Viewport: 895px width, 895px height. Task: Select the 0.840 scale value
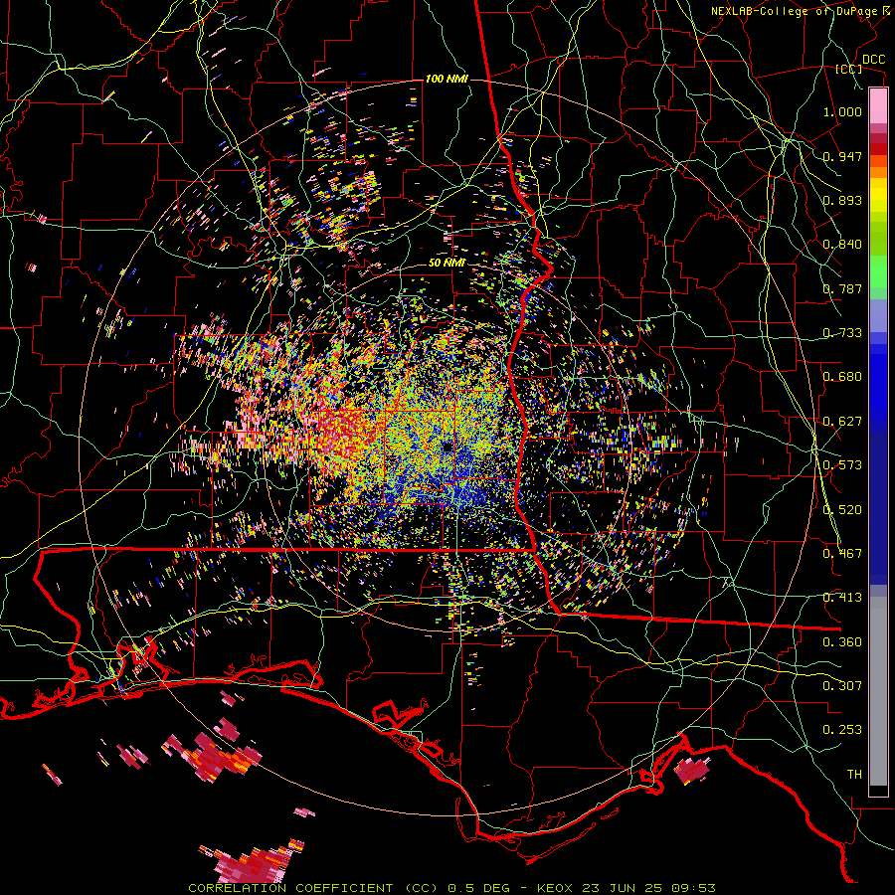(842, 245)
